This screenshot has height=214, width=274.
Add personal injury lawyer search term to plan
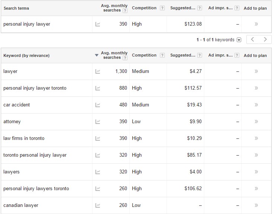pyautogui.click(x=256, y=24)
